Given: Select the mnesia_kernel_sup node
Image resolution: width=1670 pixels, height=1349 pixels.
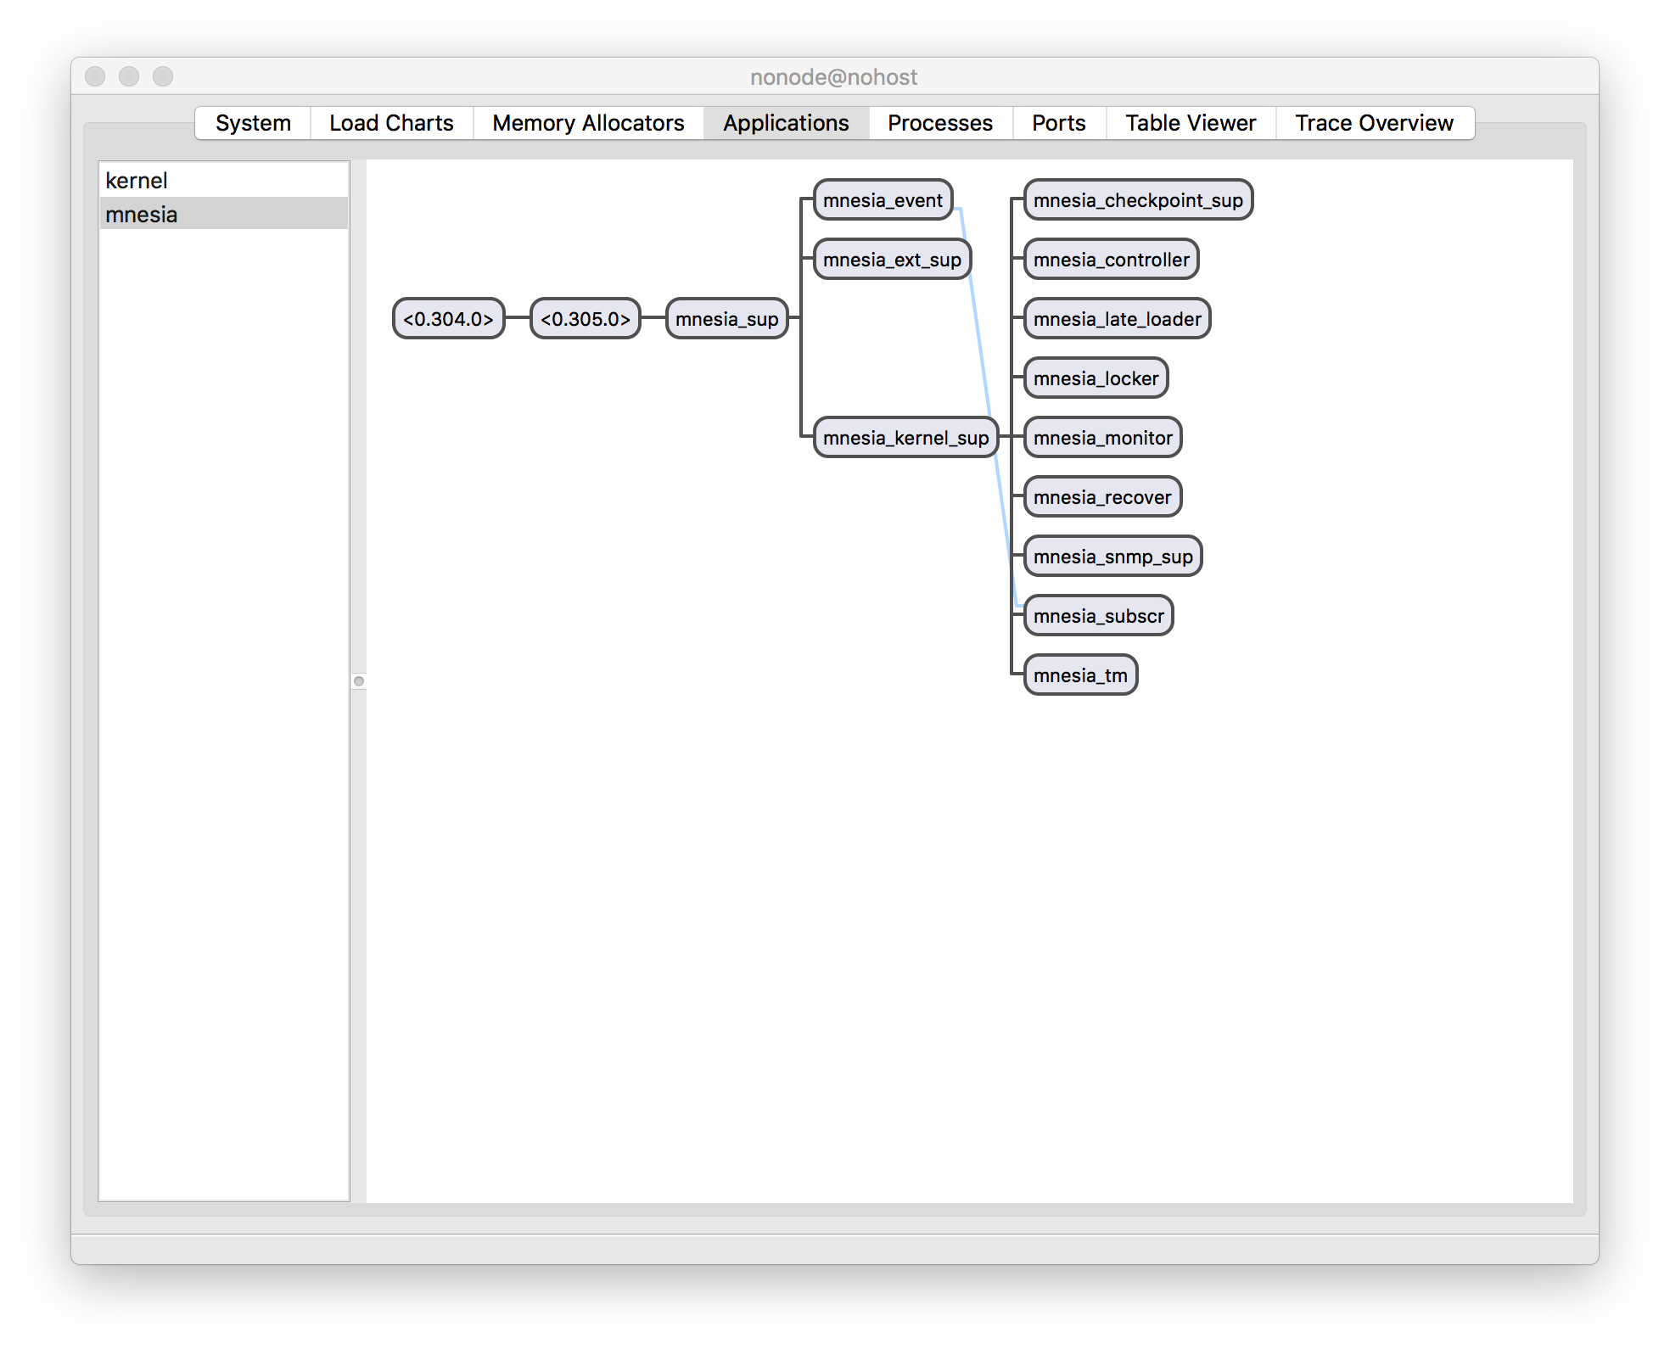Looking at the screenshot, I should click(x=905, y=438).
